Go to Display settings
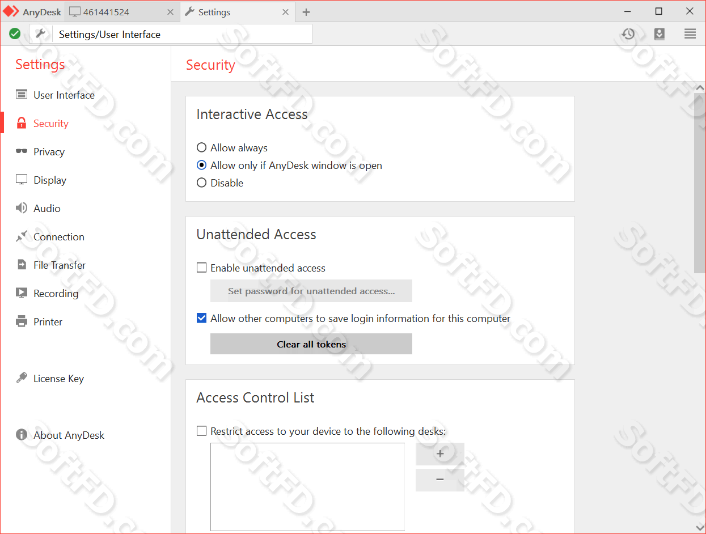The width and height of the screenshot is (706, 534). pyautogui.click(x=50, y=180)
